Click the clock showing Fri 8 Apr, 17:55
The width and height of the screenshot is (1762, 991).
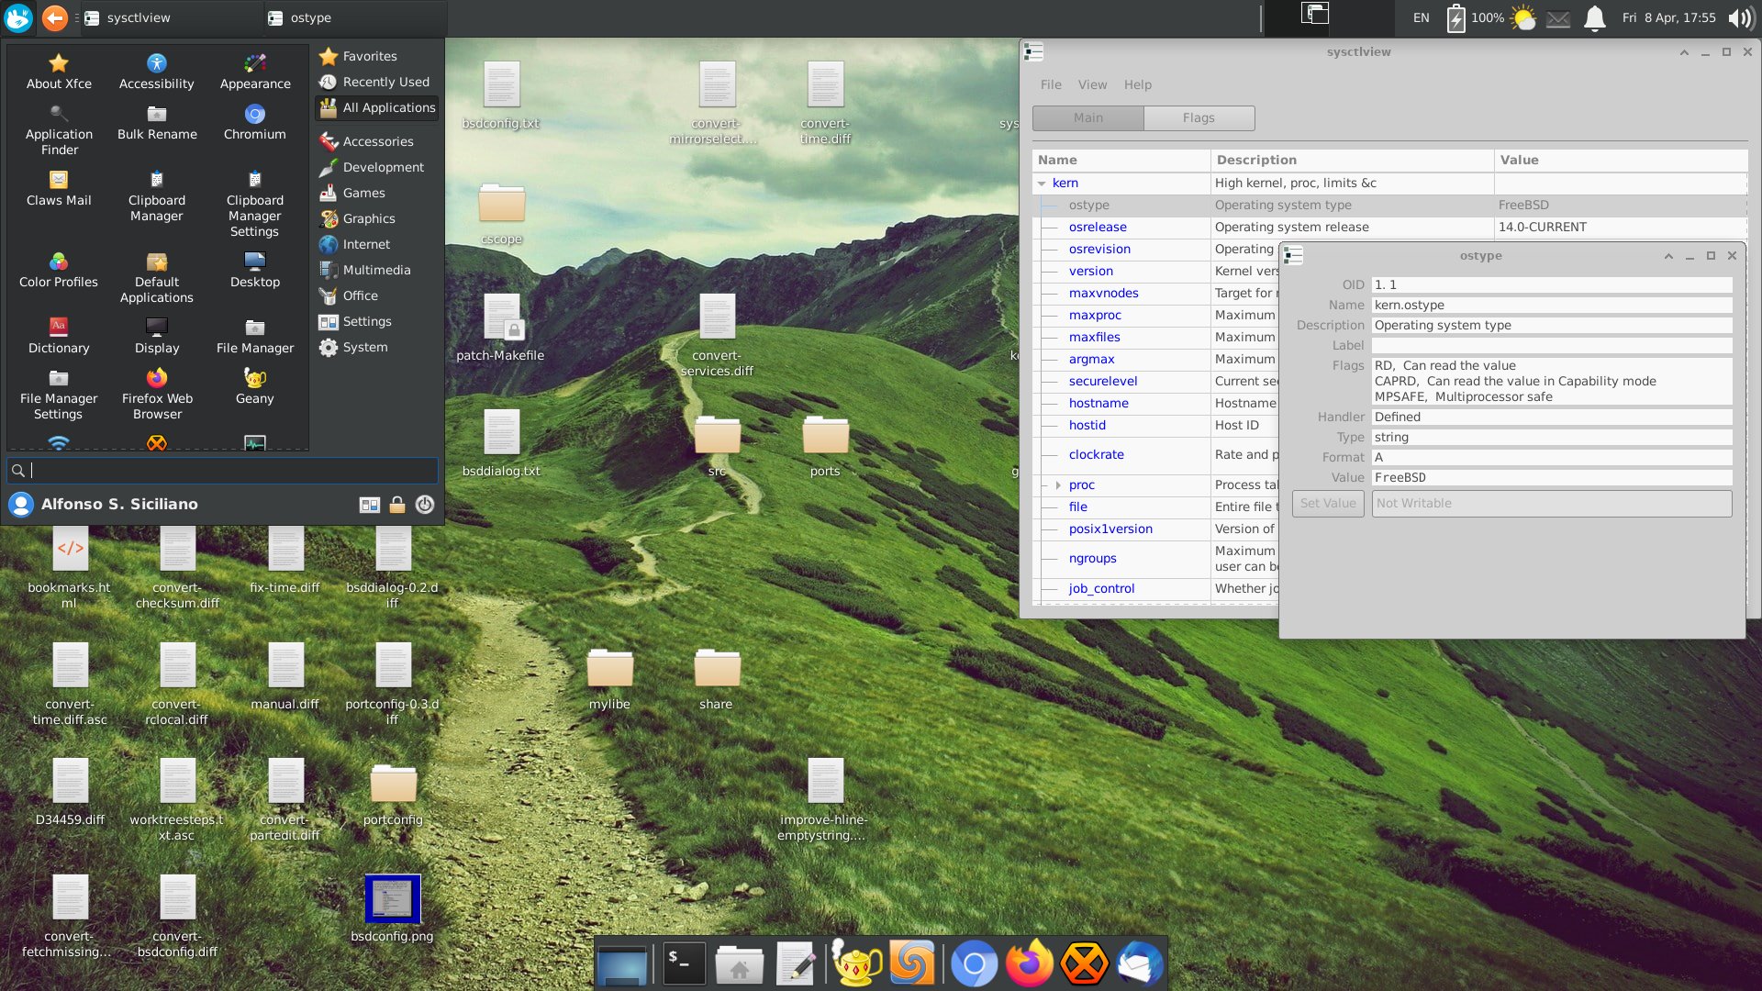point(1668,17)
